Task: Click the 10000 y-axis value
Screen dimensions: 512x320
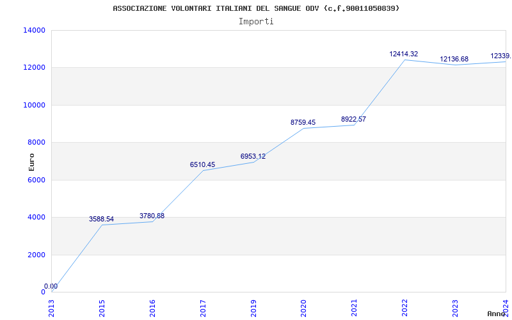Action: 35,105
